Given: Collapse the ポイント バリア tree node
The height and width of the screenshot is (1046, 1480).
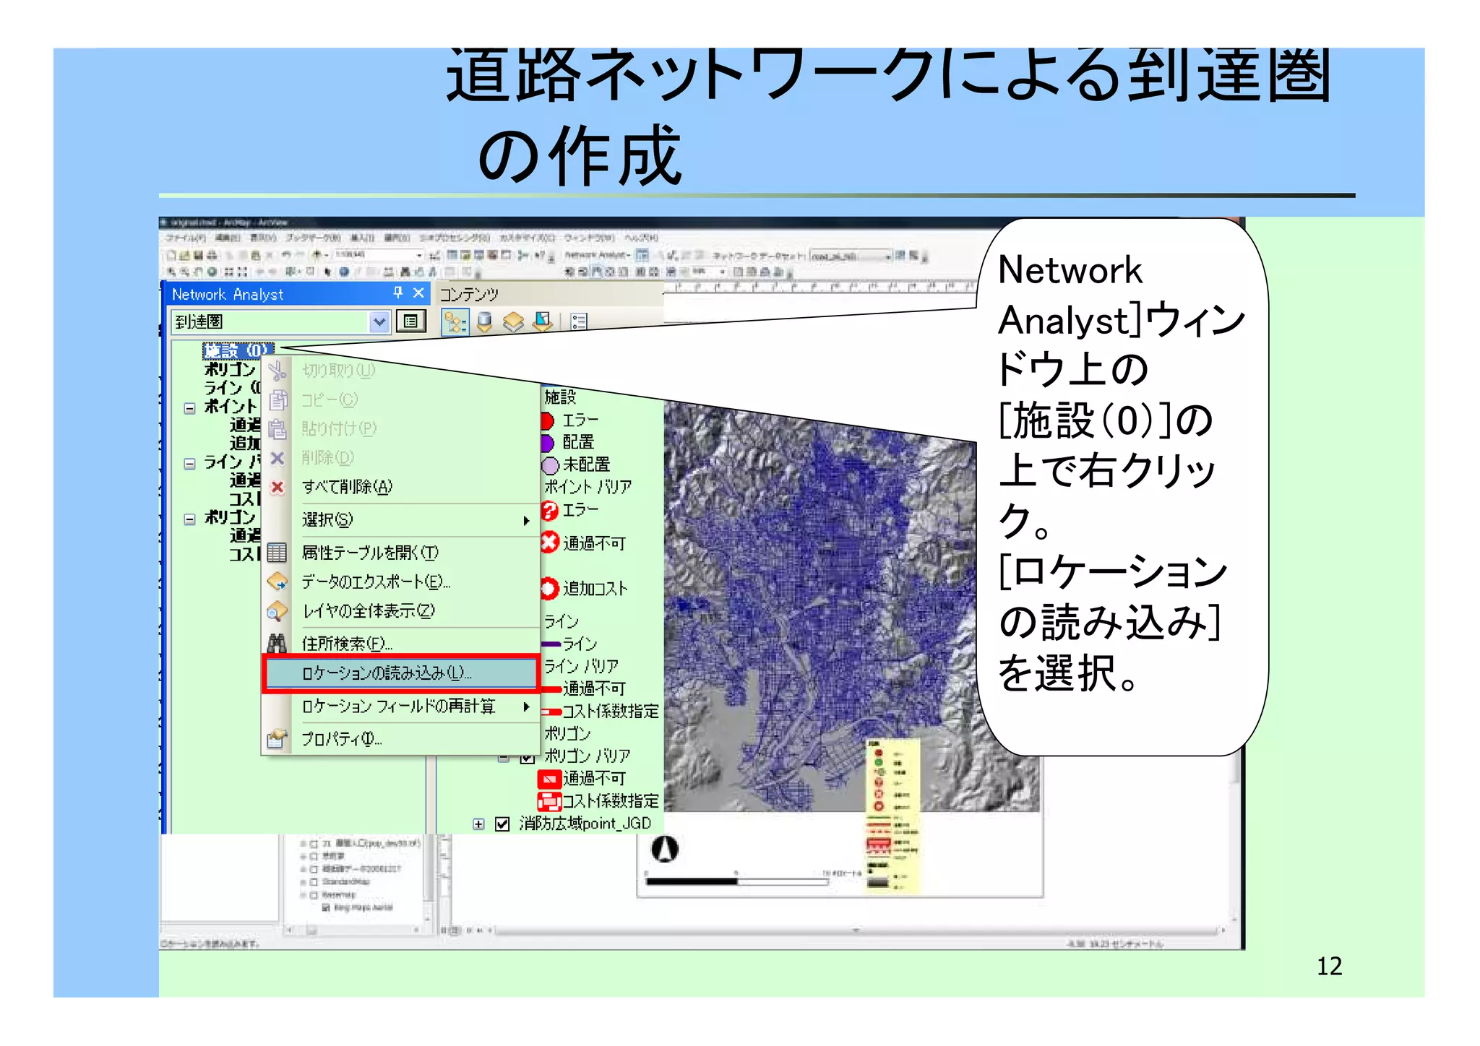Looking at the screenshot, I should click(x=189, y=408).
